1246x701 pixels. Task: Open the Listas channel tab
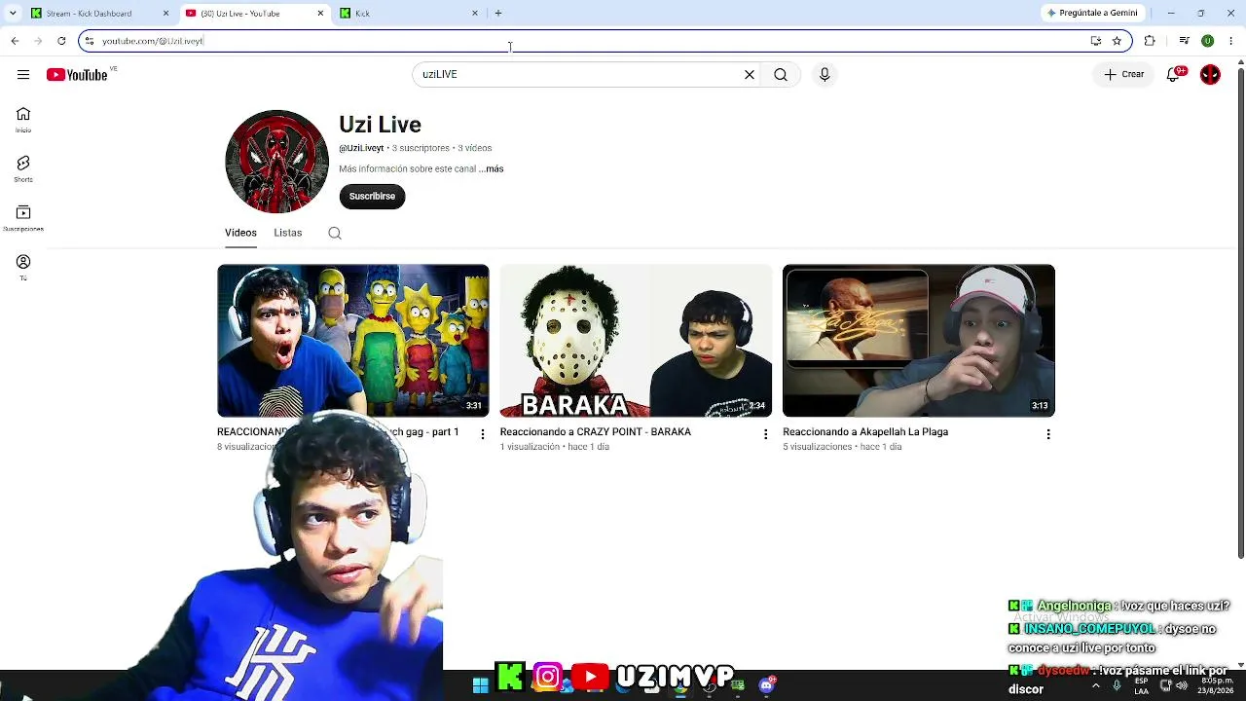288,233
